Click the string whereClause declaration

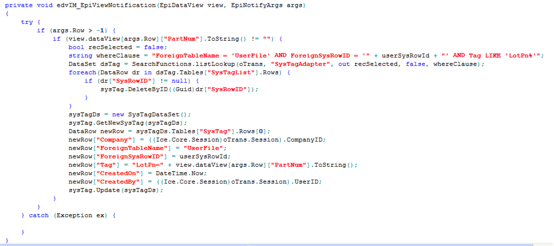point(307,55)
